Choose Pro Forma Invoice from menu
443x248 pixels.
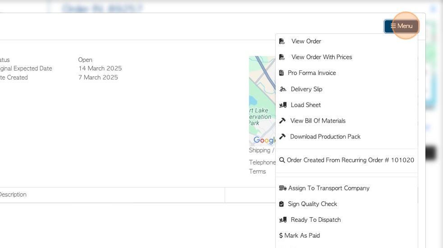311,73
